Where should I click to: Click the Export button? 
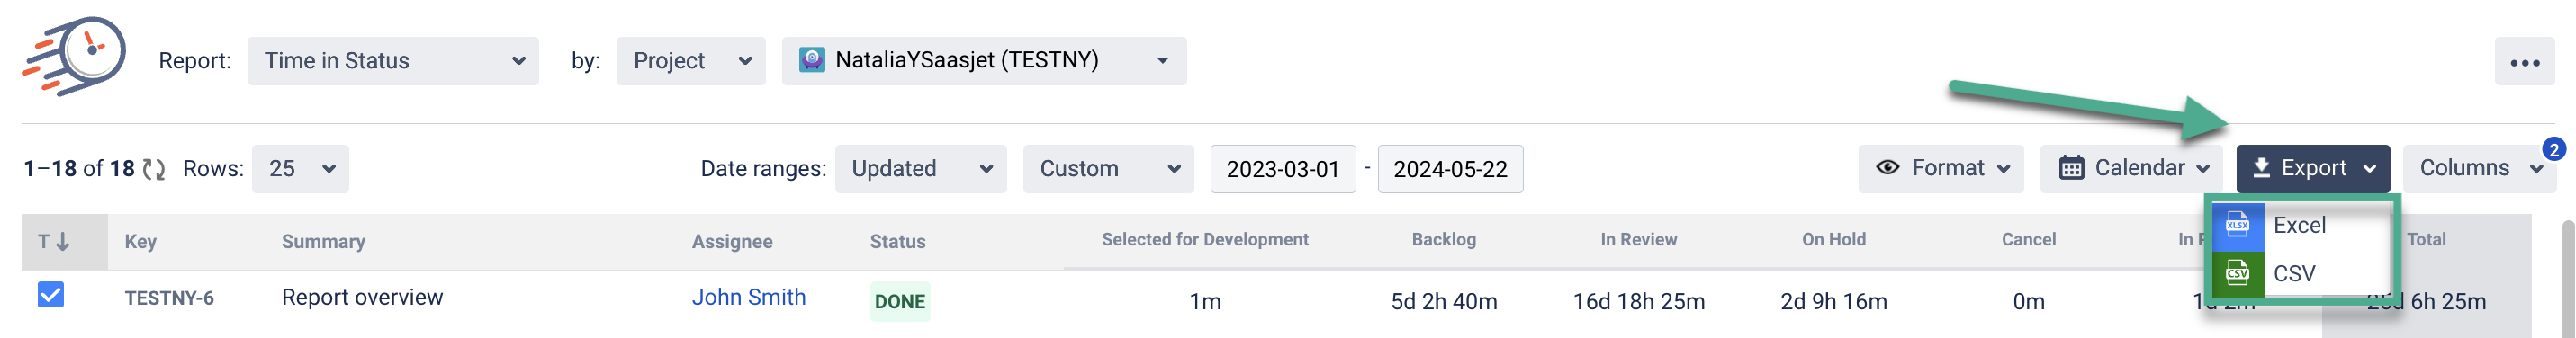2312,169
